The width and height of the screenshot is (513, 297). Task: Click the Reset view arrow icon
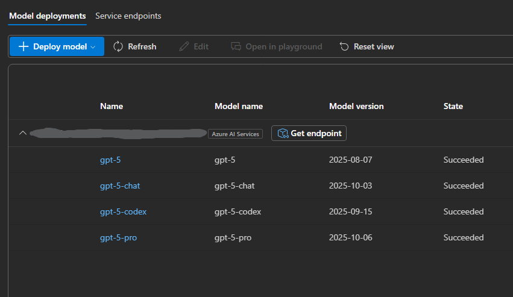344,46
